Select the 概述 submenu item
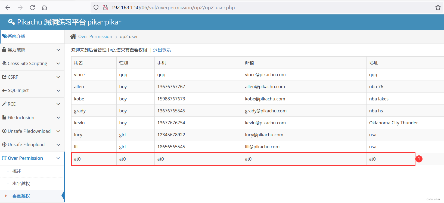444x203 pixels. (17, 171)
